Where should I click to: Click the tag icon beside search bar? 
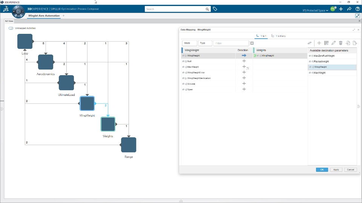coord(215,9)
